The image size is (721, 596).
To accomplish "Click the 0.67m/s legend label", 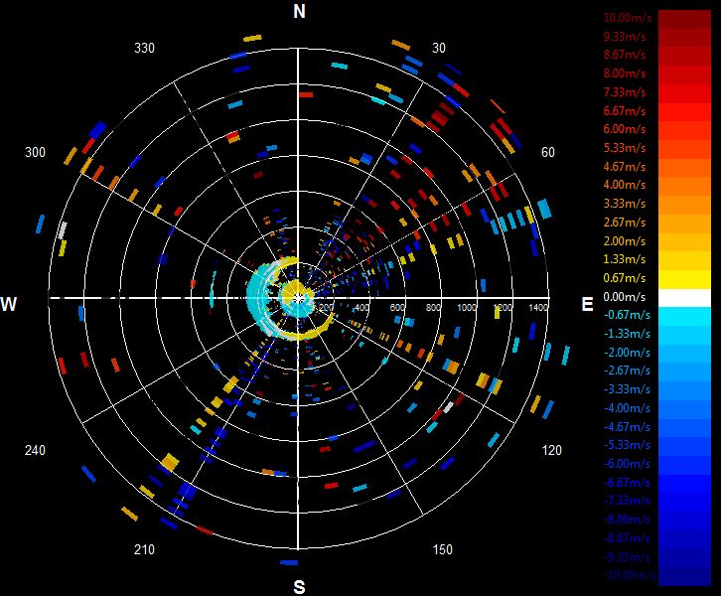I will click(x=625, y=278).
